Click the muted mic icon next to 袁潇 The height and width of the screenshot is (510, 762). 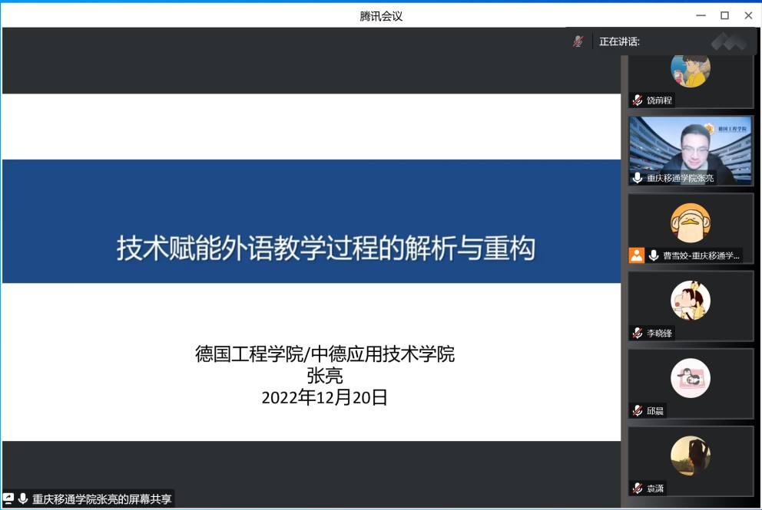[x=637, y=488]
